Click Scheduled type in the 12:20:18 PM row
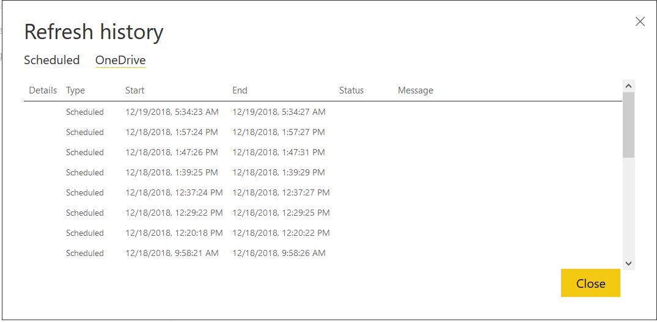 point(84,233)
